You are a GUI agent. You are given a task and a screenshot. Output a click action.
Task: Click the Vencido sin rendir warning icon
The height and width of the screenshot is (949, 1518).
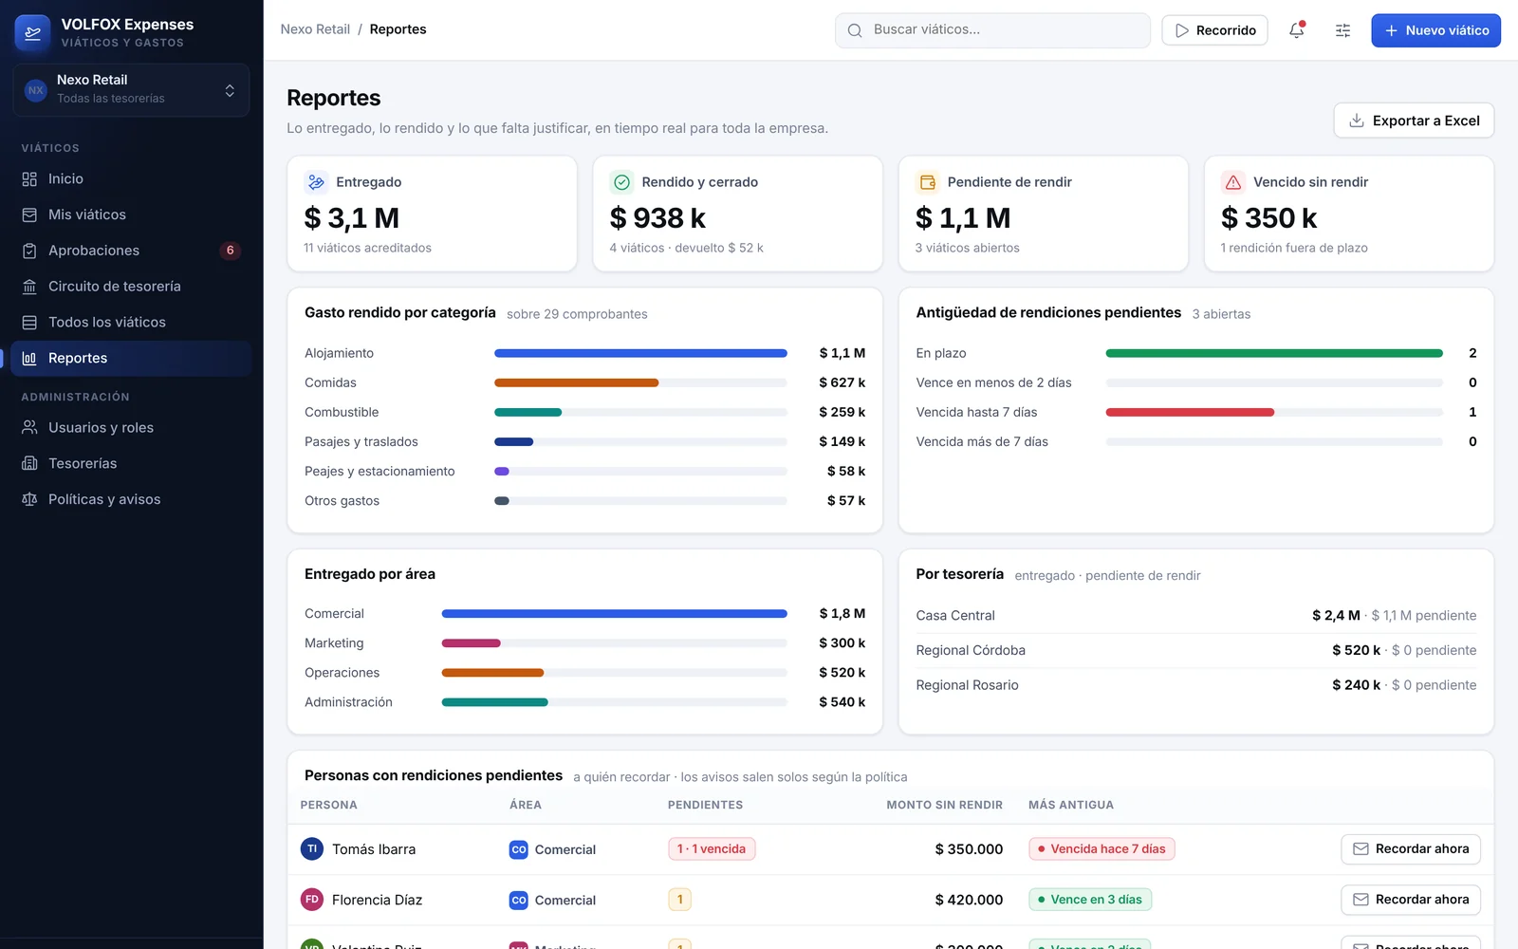(1233, 182)
